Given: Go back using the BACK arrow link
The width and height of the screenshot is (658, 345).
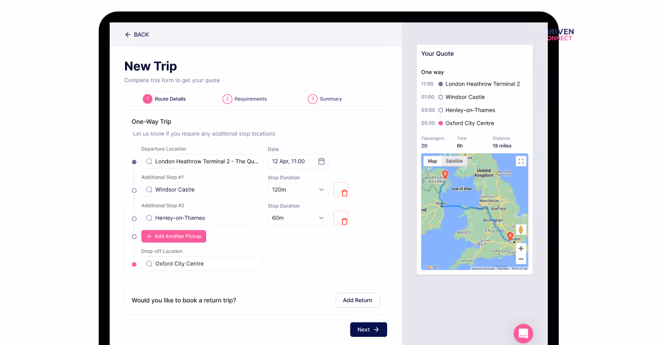Looking at the screenshot, I should [x=137, y=34].
